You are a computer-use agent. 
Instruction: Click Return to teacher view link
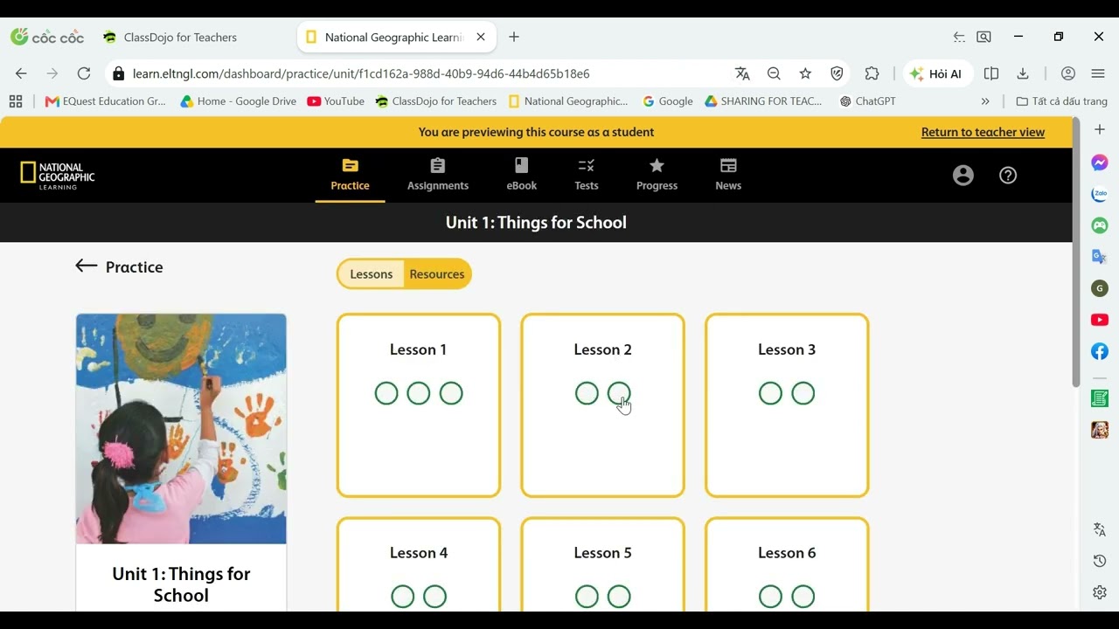983,132
